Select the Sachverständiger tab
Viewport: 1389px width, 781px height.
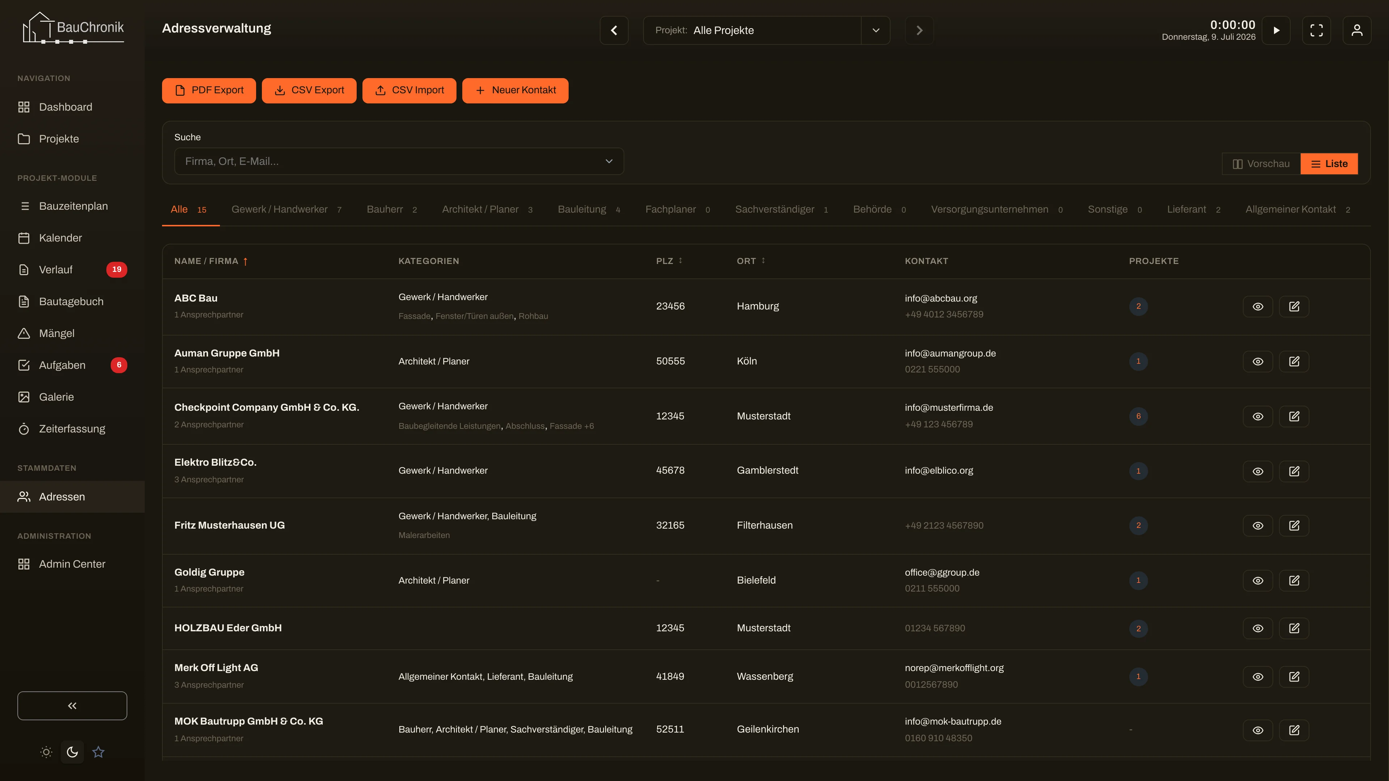(781, 209)
